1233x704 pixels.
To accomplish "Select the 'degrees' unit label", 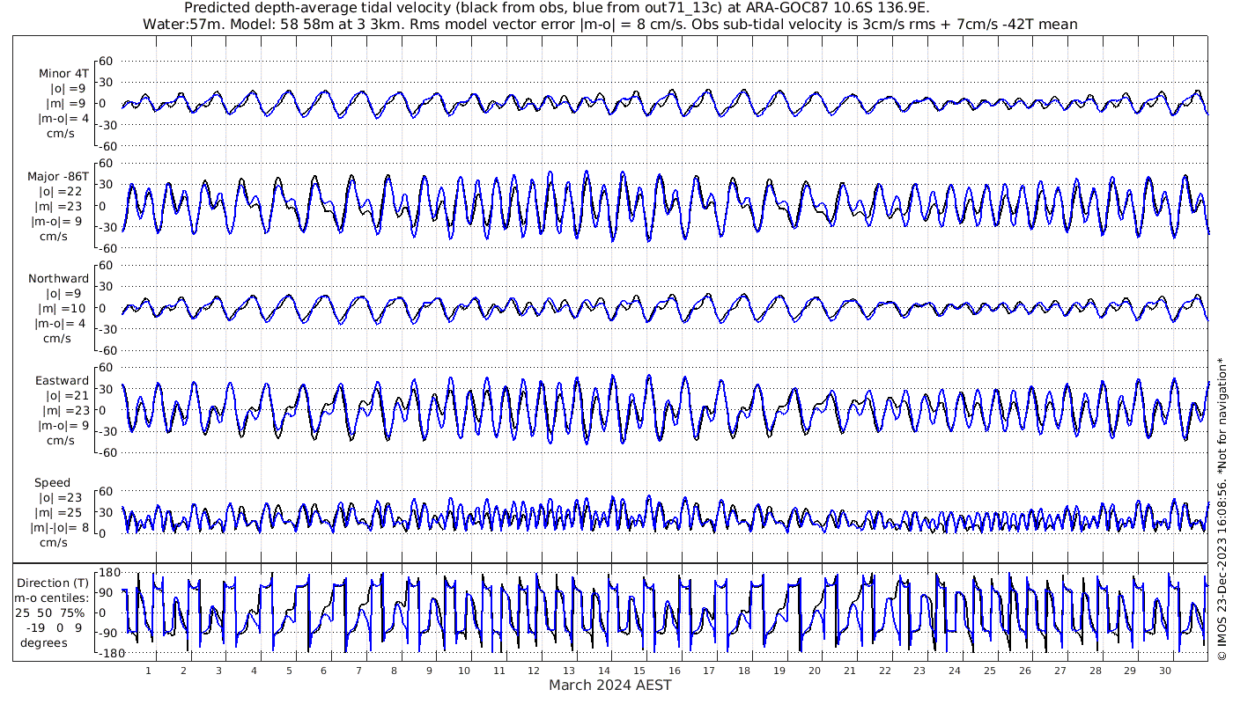I will [44, 642].
